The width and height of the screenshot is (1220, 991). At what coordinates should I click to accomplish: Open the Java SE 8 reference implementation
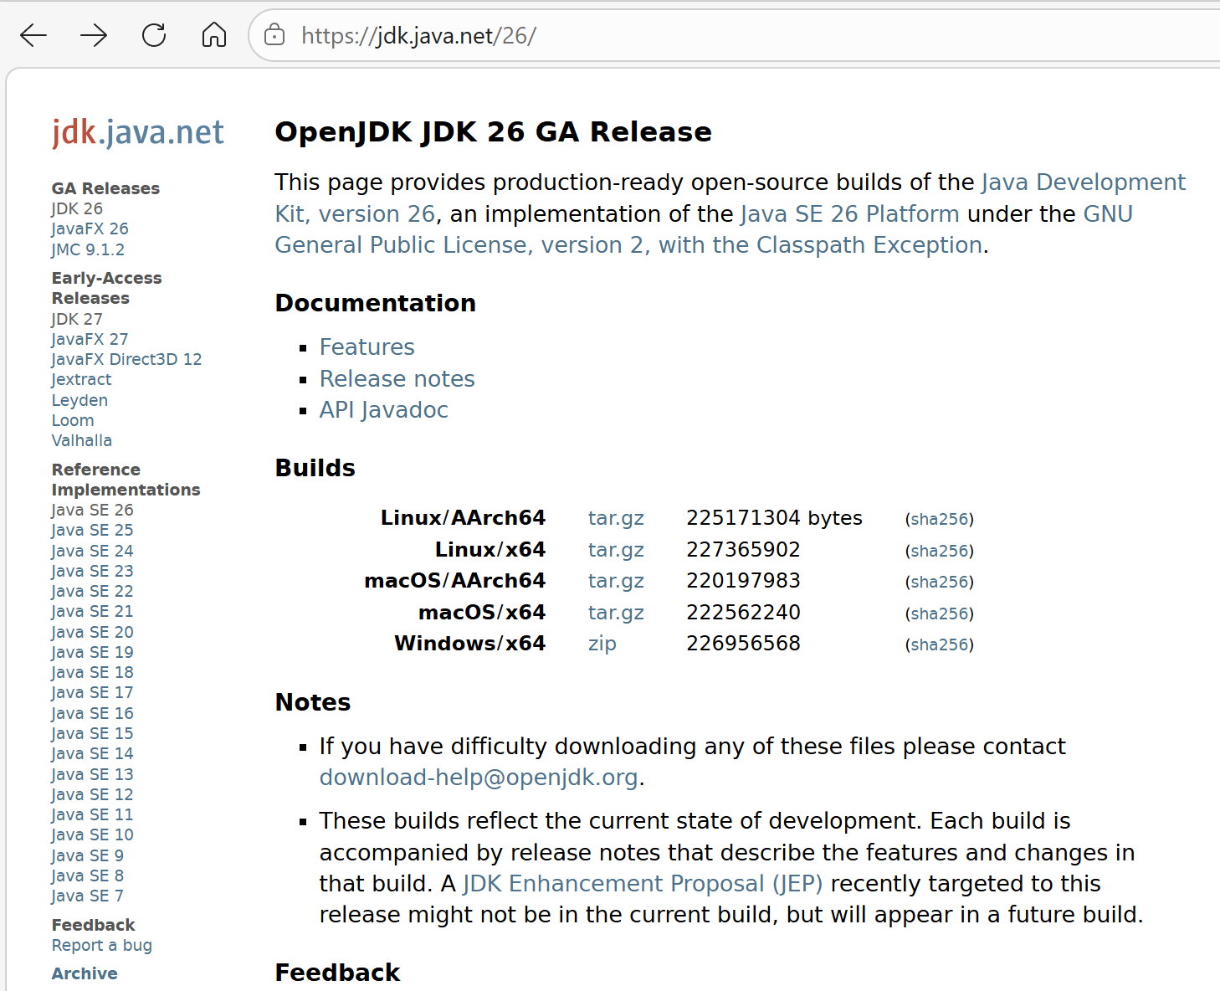coord(87,875)
